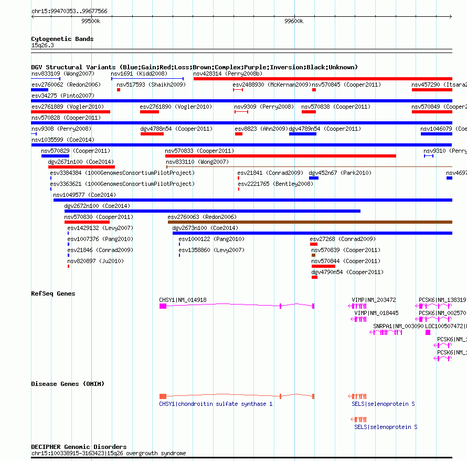Click the dgv4790n54 (Cooper2011) variant label
This screenshot has height=461, width=467.
click(347, 272)
